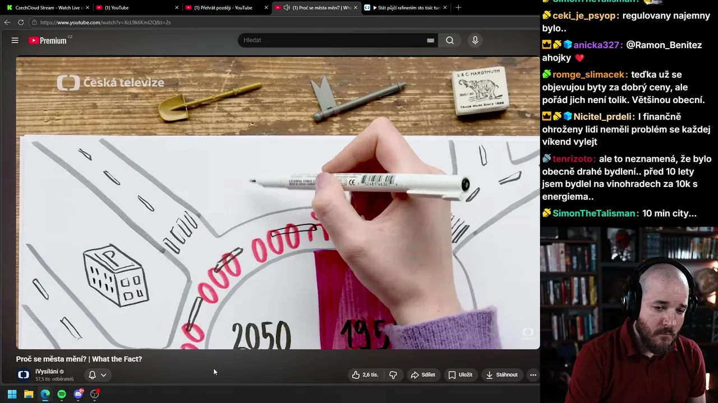Viewport: 718px width, 403px height.
Task: Click video title Proč se města mění?
Action: click(79, 359)
